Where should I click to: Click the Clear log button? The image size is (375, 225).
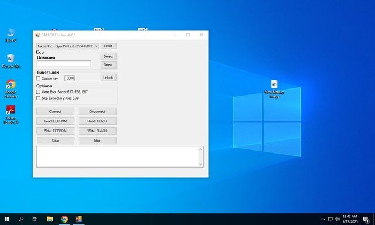point(56,141)
